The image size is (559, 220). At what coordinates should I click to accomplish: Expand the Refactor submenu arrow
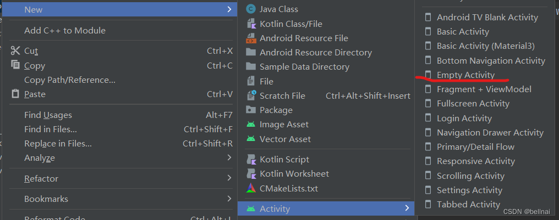pyautogui.click(x=229, y=178)
